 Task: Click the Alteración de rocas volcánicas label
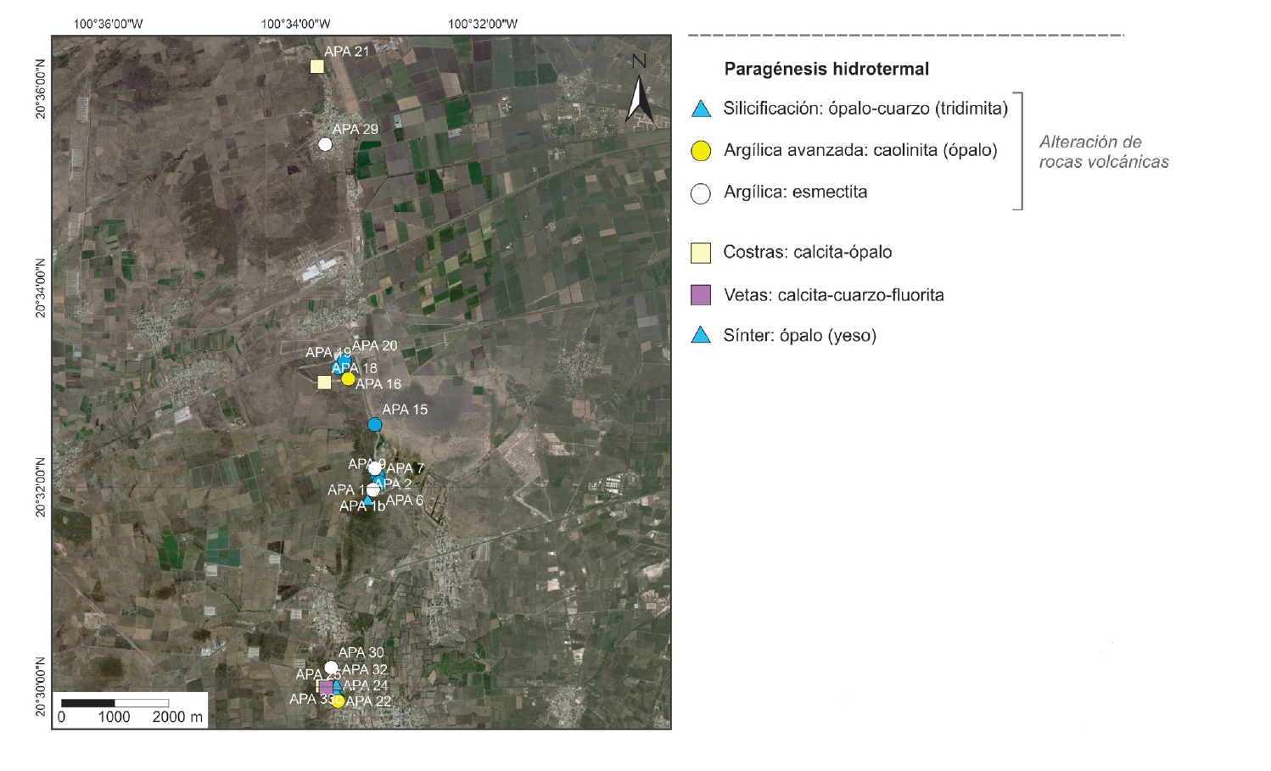[1103, 152]
